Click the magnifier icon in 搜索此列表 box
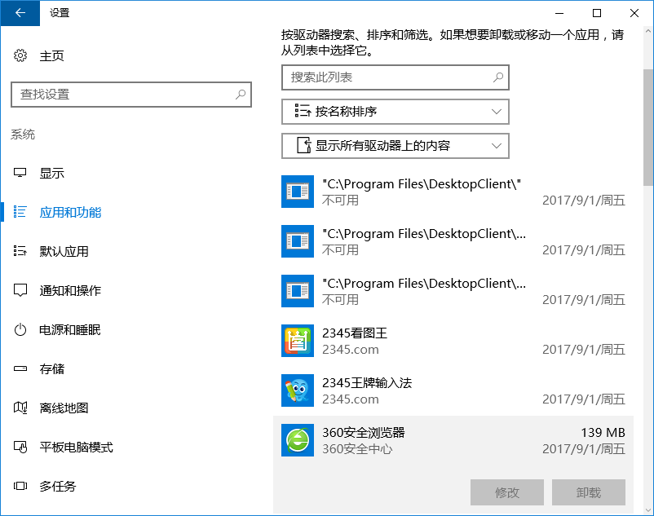This screenshot has height=516, width=654. point(498,77)
